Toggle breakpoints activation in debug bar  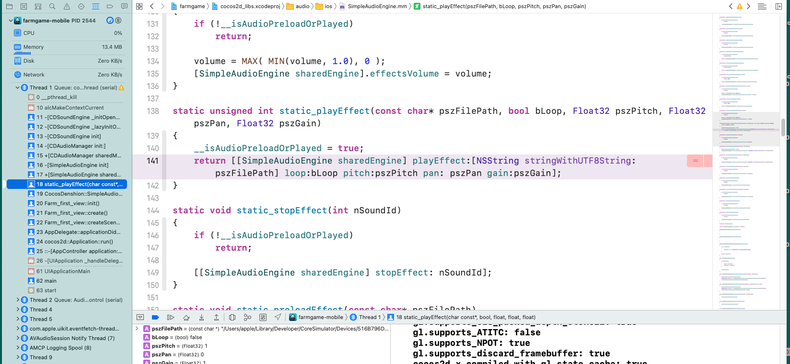point(155,317)
